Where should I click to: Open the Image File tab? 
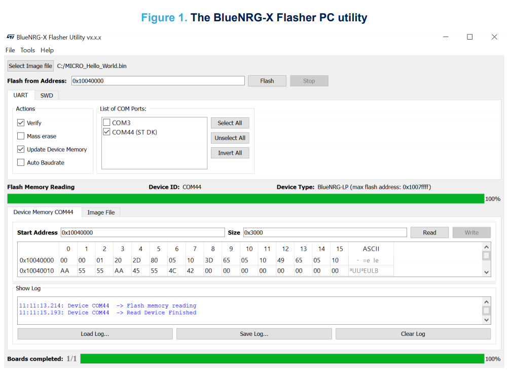tap(101, 213)
